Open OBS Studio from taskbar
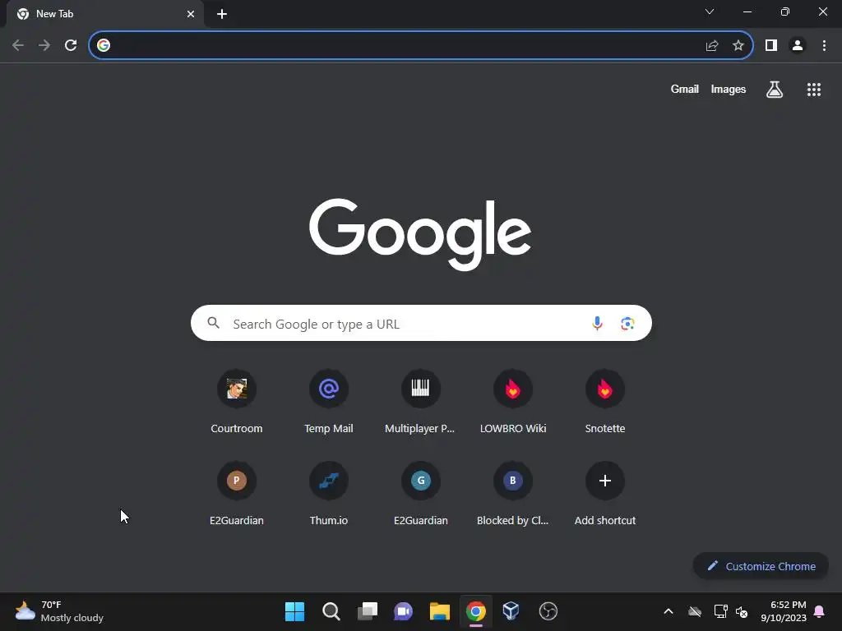842x631 pixels. [x=548, y=611]
